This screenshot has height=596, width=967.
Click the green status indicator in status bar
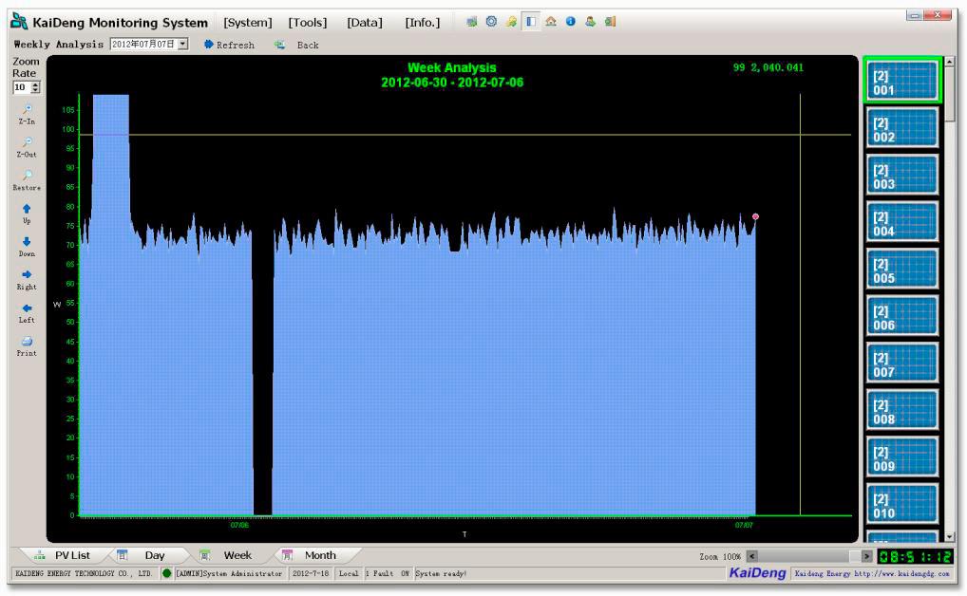click(x=166, y=573)
